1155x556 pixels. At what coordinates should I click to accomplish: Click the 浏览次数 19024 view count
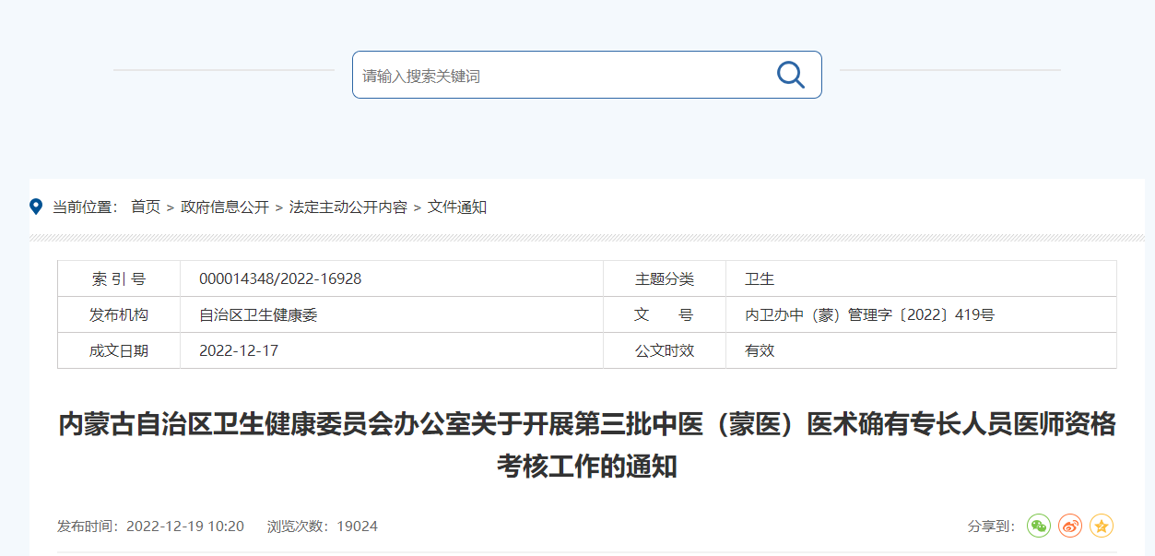point(322,526)
